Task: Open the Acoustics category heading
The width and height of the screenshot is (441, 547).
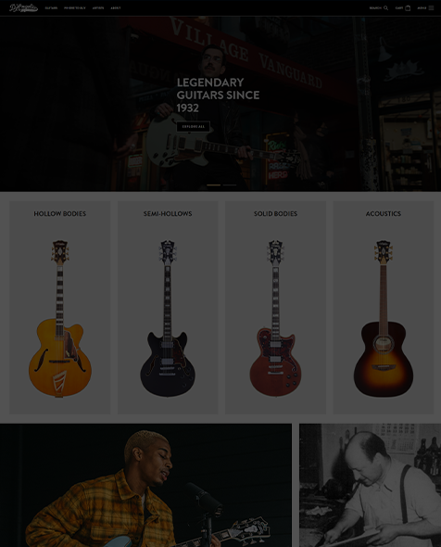Action: 384,213
